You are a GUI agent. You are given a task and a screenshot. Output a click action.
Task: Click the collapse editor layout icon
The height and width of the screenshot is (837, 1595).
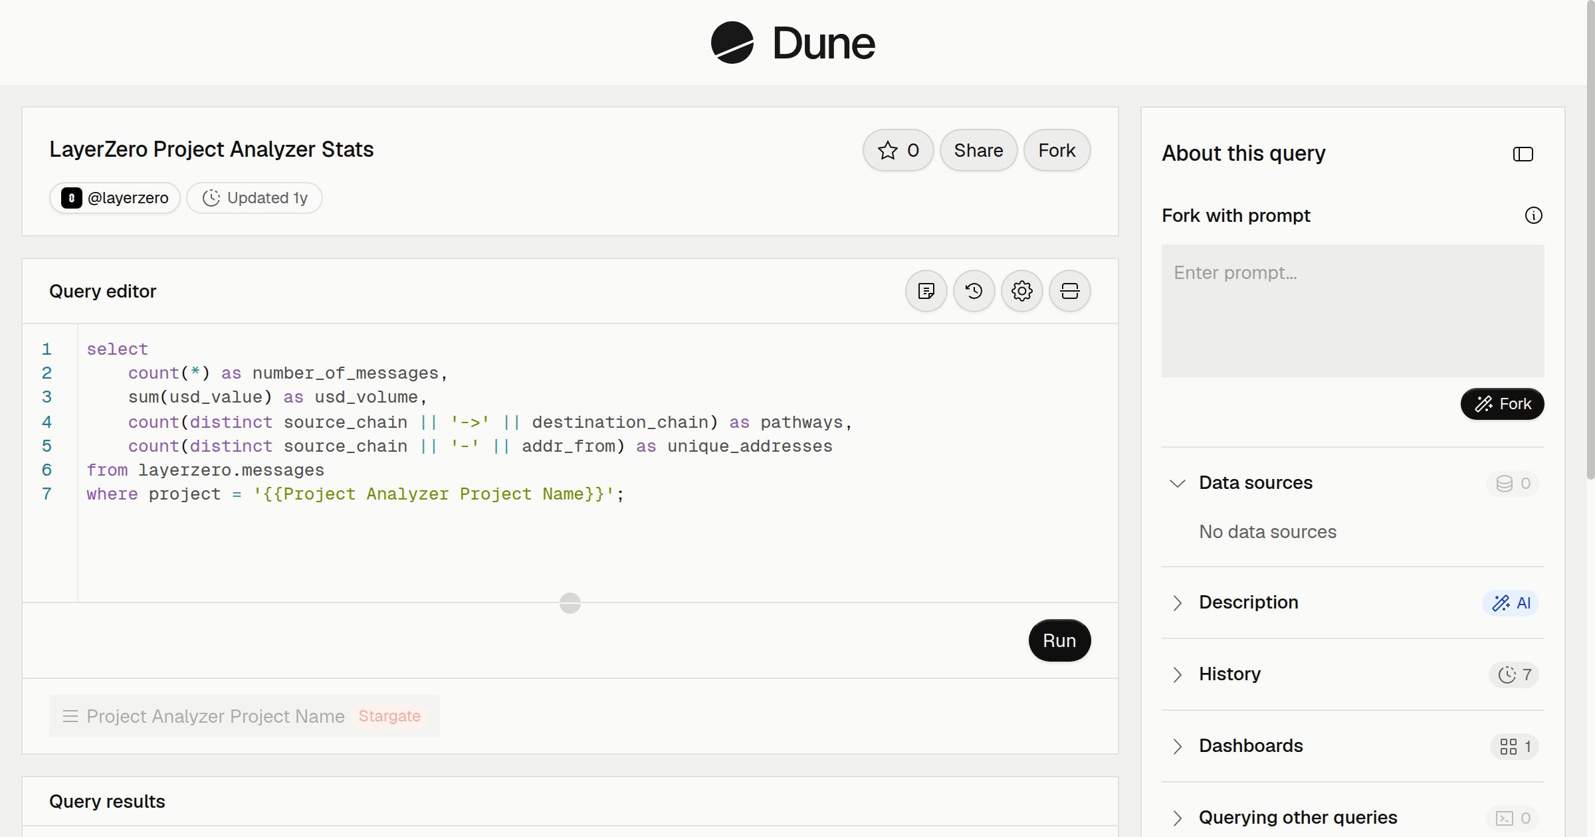click(x=1069, y=291)
